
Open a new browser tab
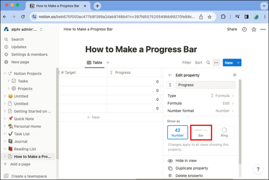(97, 6)
